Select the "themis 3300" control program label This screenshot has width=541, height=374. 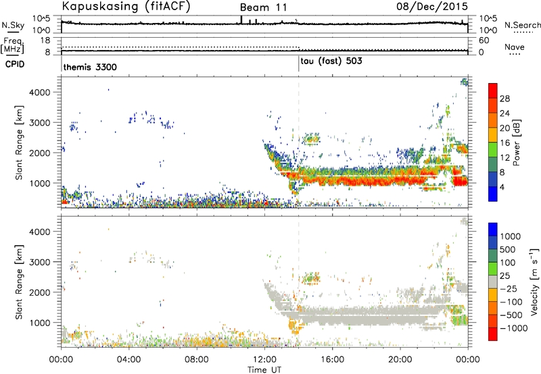point(90,67)
